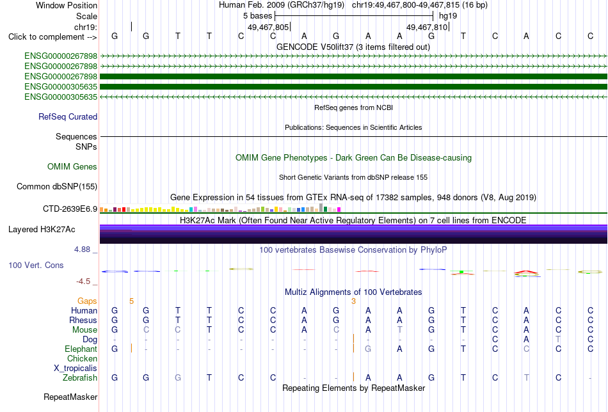Click the black Sequences track line
This screenshot has height=412, width=608.
pyautogui.click(x=353, y=136)
